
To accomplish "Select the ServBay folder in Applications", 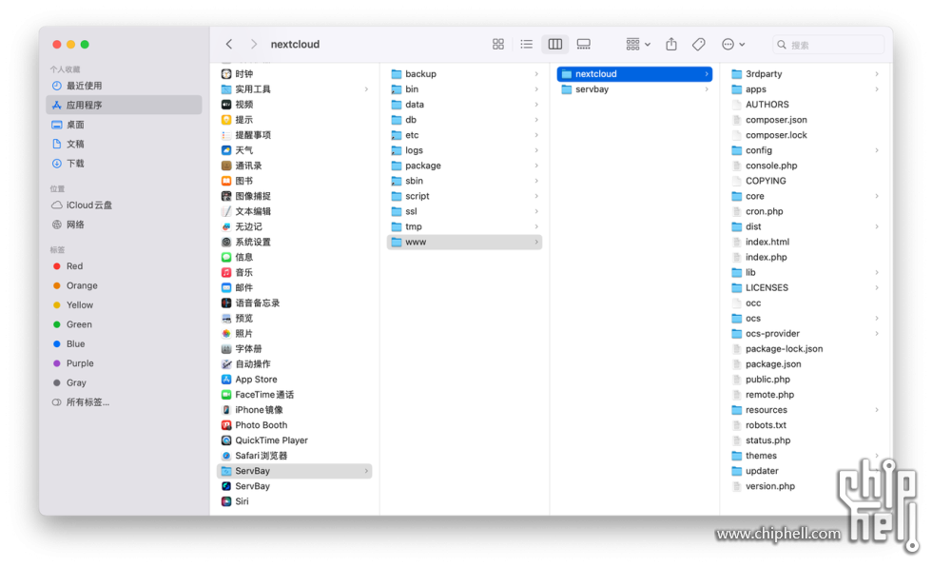I will [294, 471].
